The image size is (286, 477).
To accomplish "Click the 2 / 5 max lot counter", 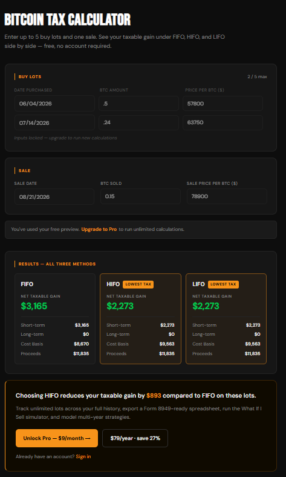I will (257, 76).
